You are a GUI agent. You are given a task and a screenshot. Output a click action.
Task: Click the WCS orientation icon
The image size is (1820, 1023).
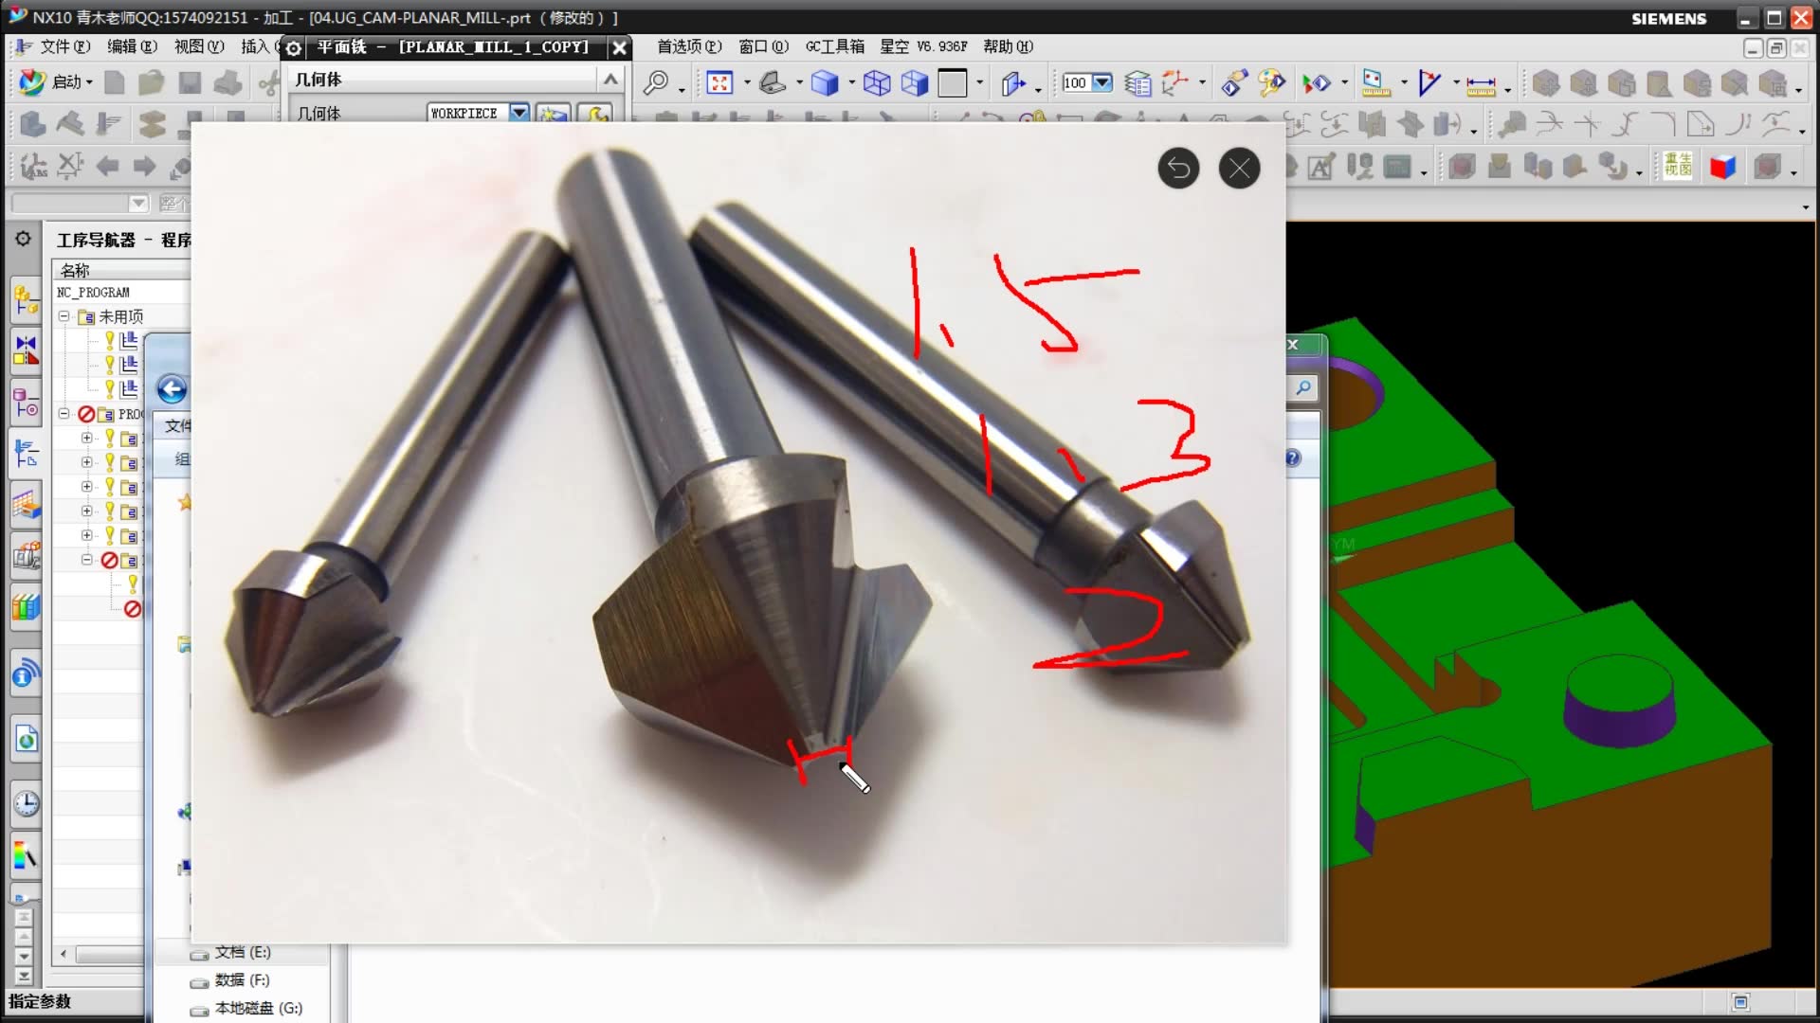coord(1174,83)
